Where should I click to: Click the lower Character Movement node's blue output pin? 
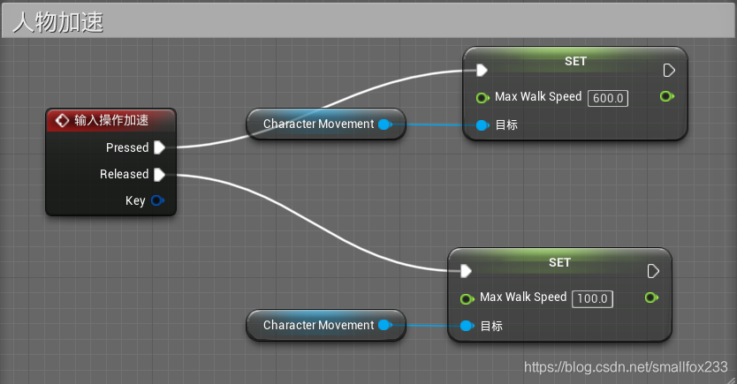click(385, 325)
